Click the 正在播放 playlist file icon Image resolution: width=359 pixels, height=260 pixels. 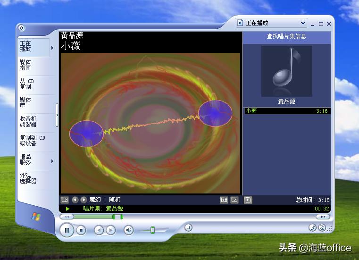tap(240, 23)
